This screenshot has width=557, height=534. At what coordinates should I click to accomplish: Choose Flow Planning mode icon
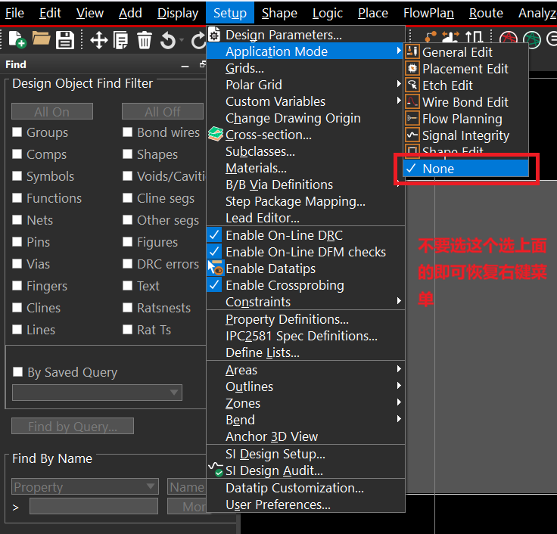(412, 118)
